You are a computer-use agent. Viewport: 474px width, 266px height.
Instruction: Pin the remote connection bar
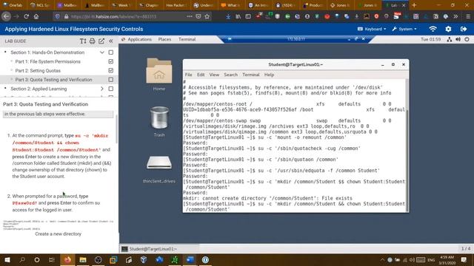[230, 39]
